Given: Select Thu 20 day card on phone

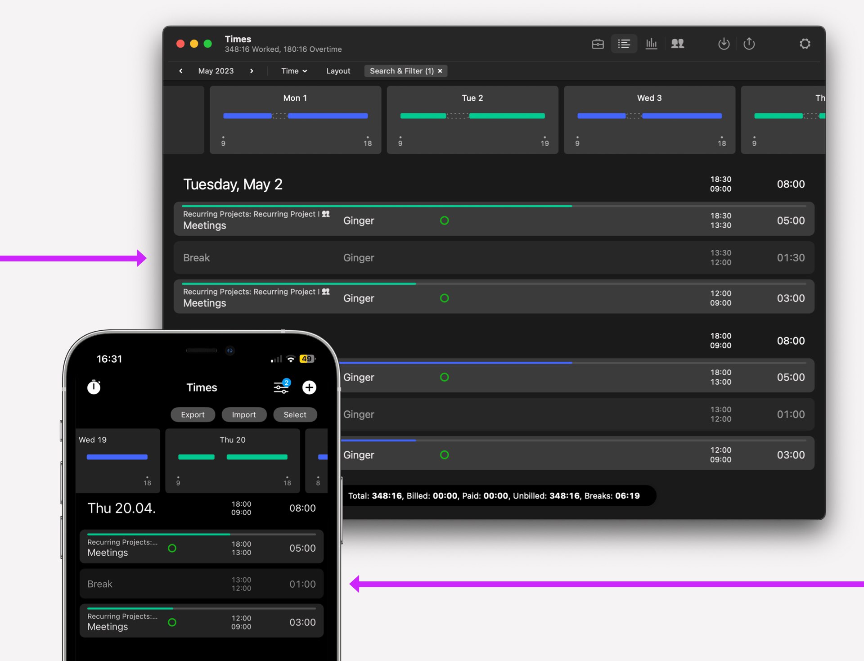Looking at the screenshot, I should coord(233,460).
